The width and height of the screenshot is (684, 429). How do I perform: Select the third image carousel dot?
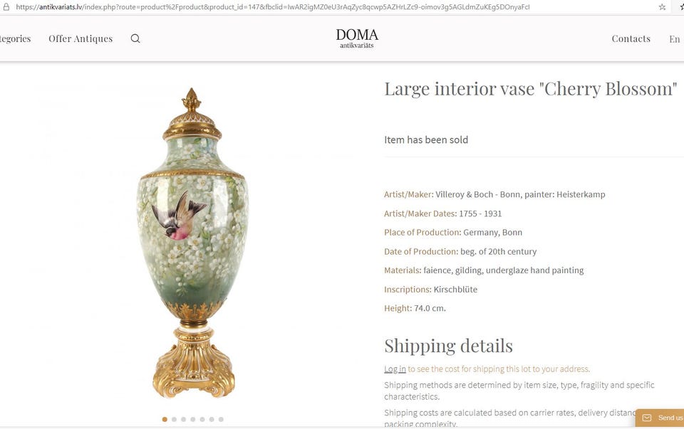[183, 420]
